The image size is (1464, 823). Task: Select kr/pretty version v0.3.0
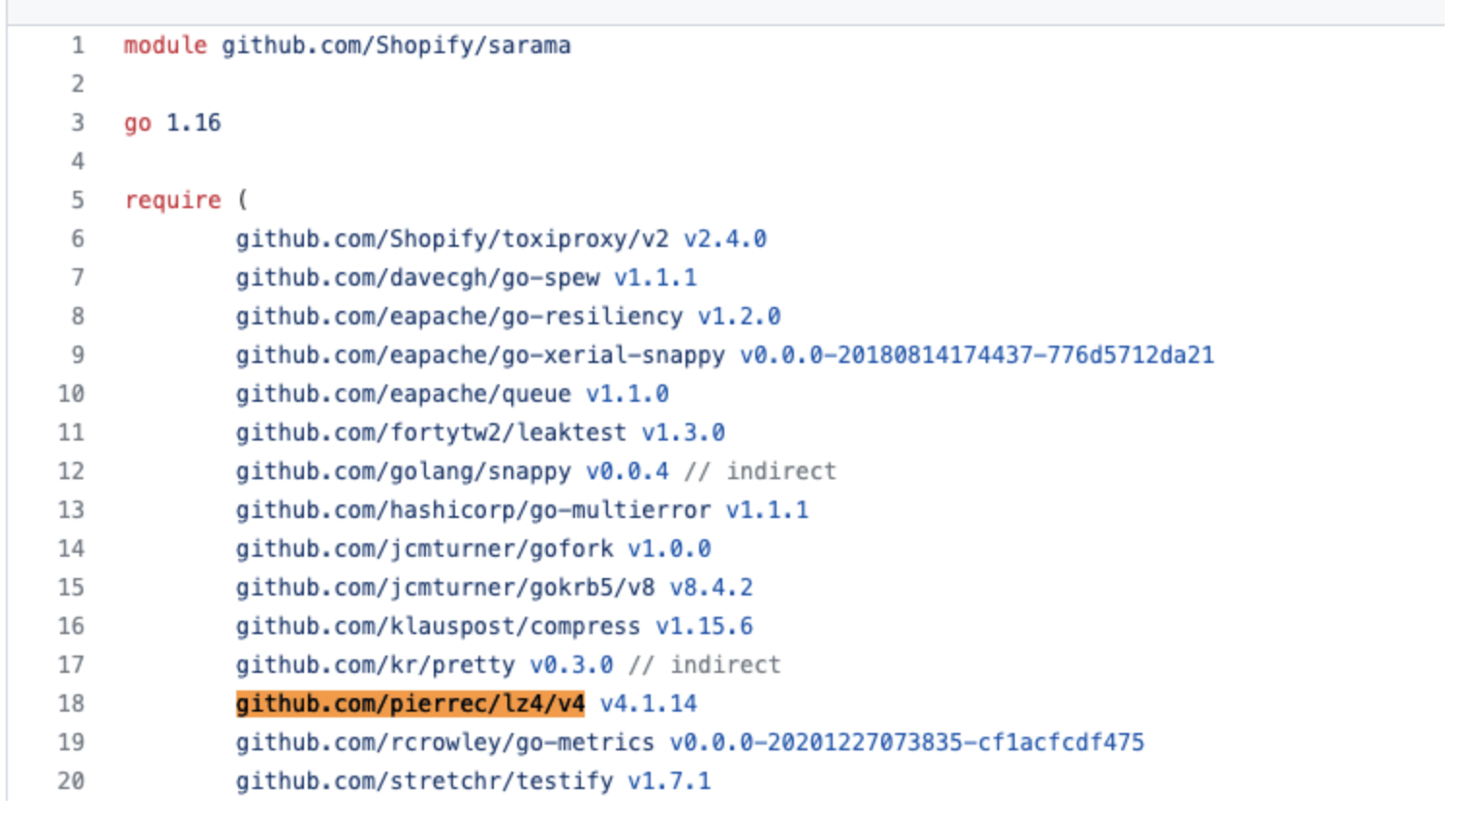[x=571, y=665]
